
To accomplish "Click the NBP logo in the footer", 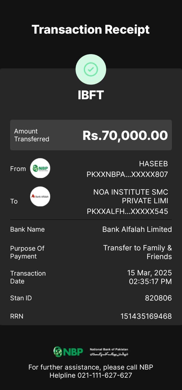I will (68, 352).
